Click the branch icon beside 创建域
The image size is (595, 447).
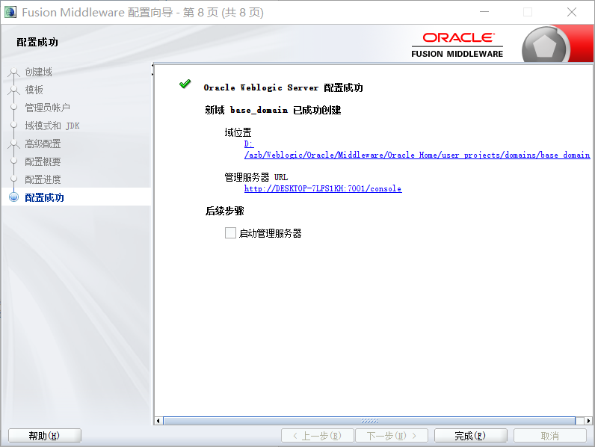click(x=14, y=72)
